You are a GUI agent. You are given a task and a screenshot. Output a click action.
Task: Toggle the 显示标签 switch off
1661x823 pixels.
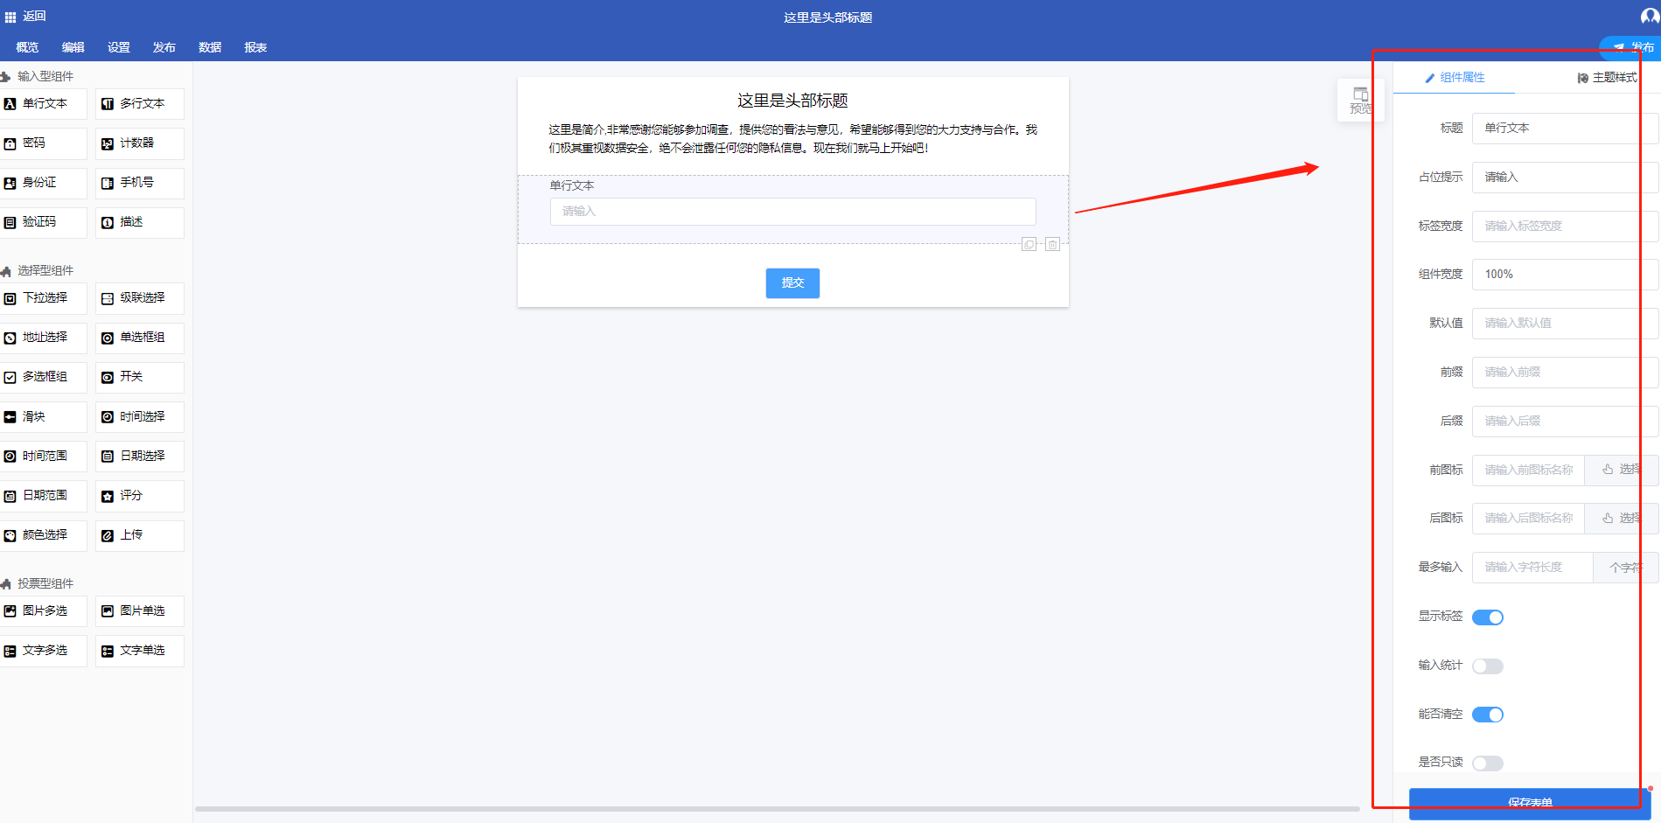(1487, 617)
